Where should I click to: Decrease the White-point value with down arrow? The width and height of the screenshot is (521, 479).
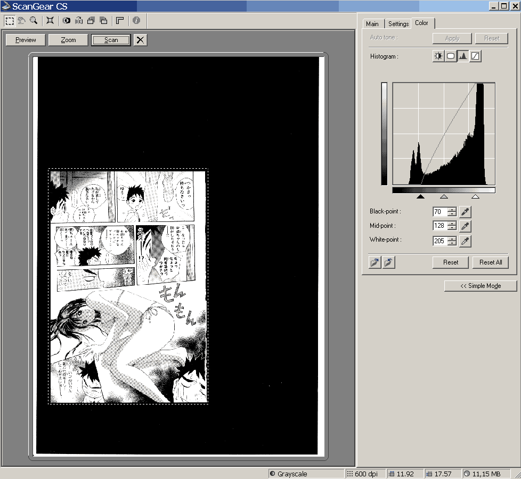click(452, 243)
